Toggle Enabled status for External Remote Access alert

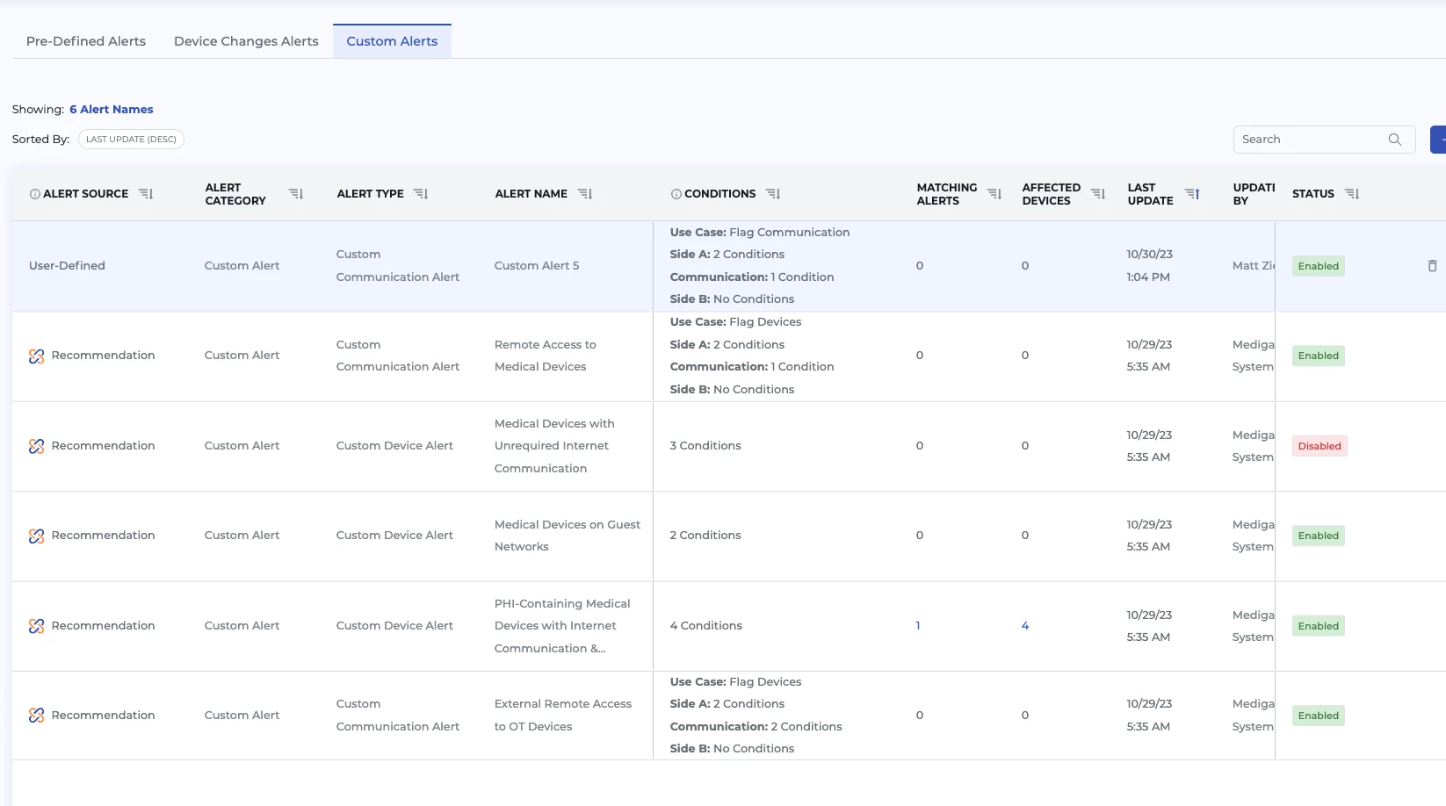tap(1318, 716)
